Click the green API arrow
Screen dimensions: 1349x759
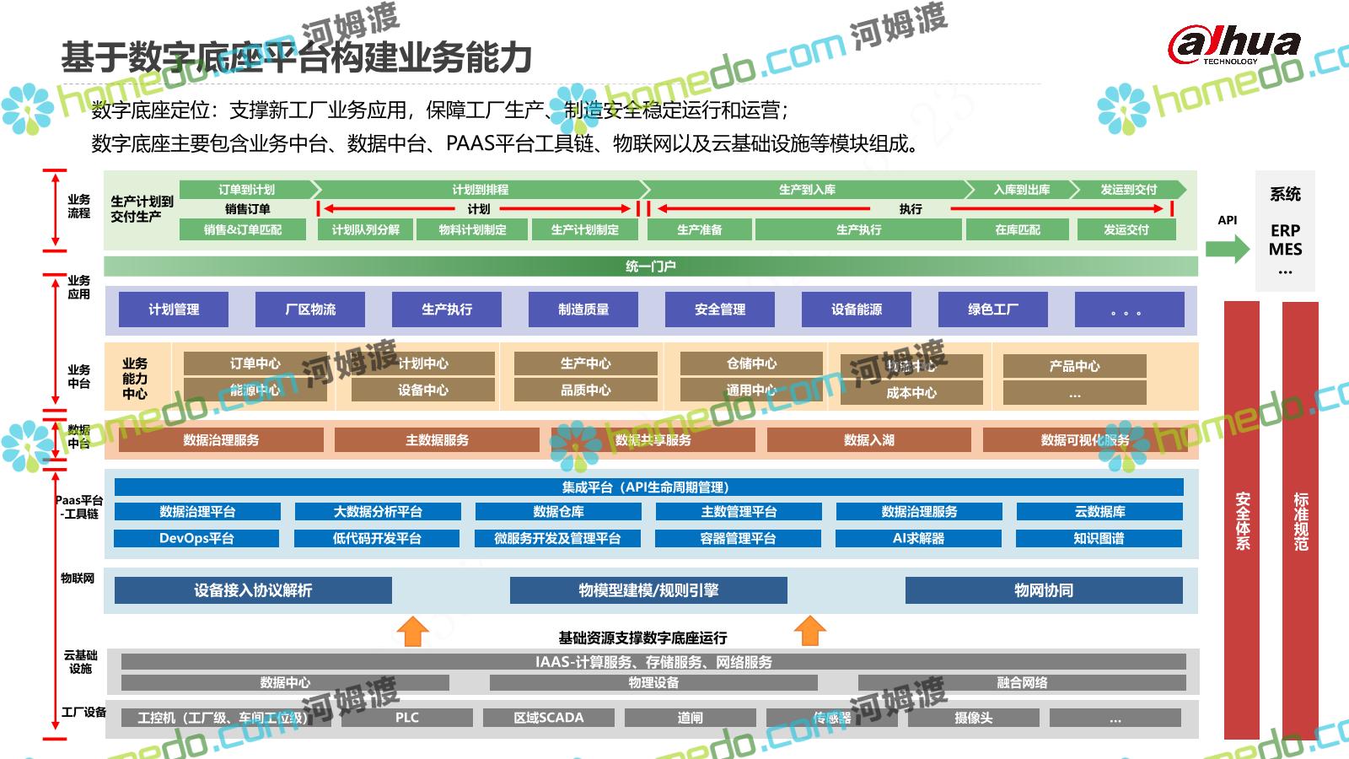(x=1227, y=249)
